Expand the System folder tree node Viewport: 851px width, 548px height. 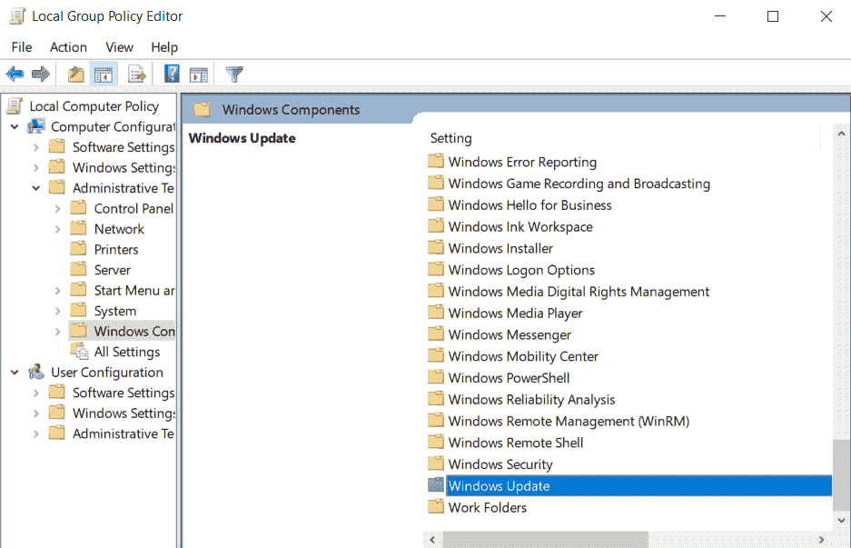58,312
